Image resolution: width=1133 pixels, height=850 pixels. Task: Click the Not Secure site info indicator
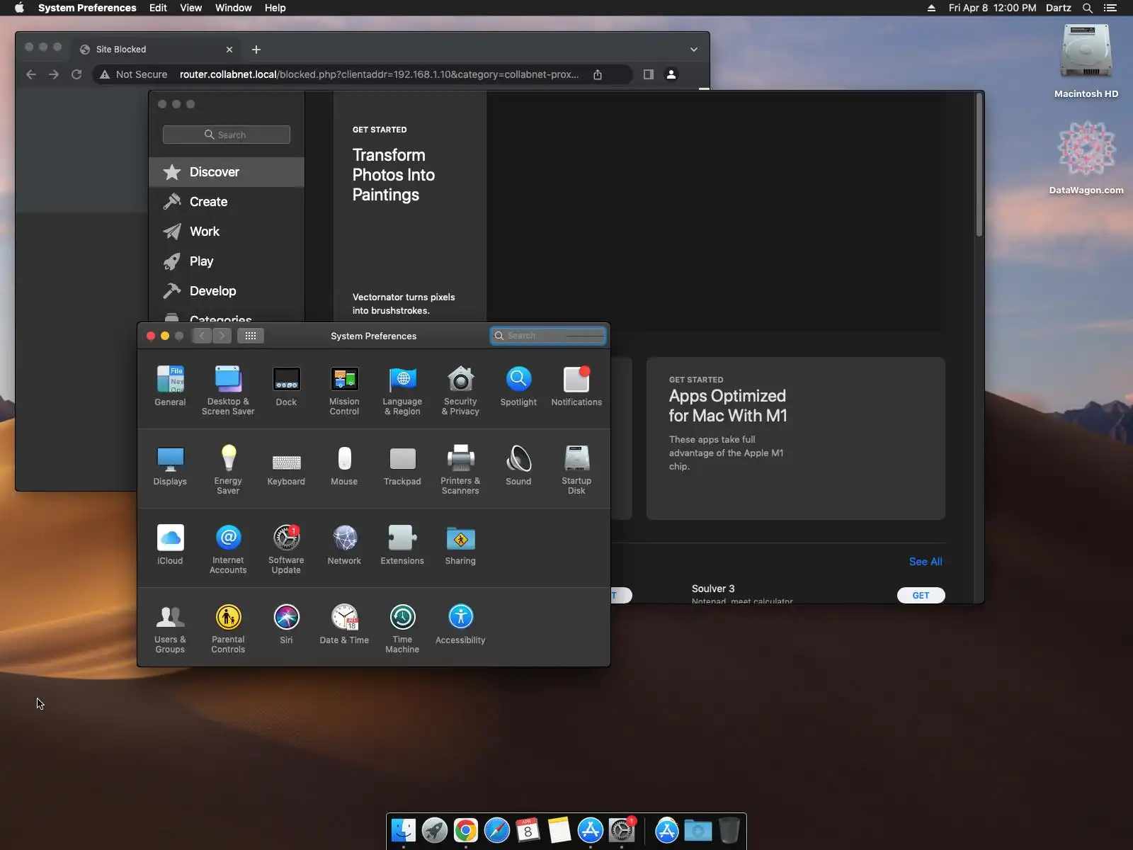(134, 74)
